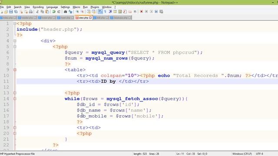Click 'mysql_num_rows' on line 7

point(106,58)
